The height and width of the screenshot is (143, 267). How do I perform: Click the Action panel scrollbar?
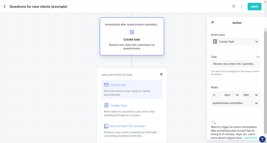[265, 83]
